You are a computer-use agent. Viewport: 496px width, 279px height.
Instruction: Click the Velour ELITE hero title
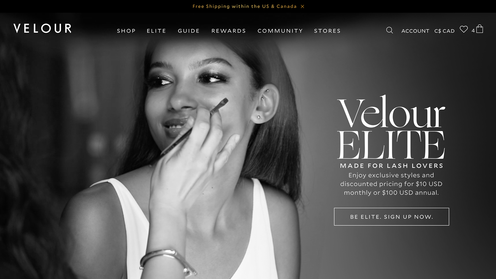tap(391, 127)
